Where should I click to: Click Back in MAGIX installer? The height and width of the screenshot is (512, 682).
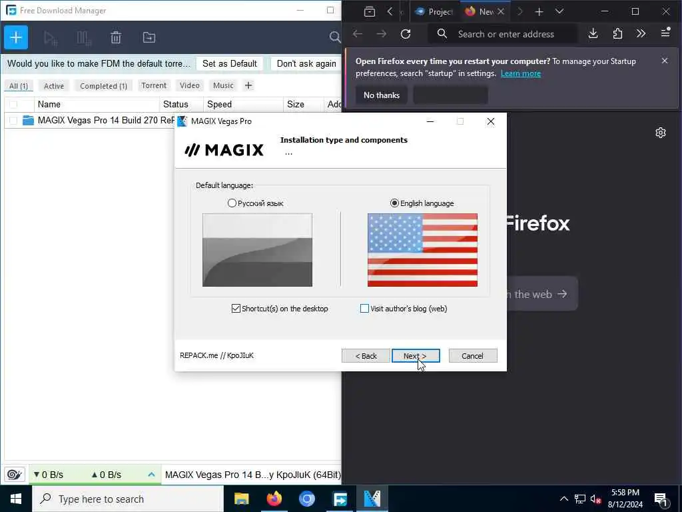[x=366, y=356]
